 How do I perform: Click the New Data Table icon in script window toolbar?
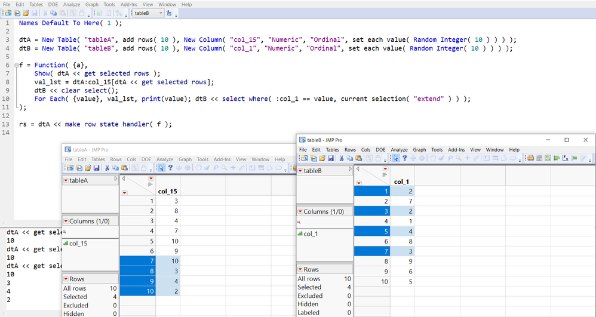[8, 13]
